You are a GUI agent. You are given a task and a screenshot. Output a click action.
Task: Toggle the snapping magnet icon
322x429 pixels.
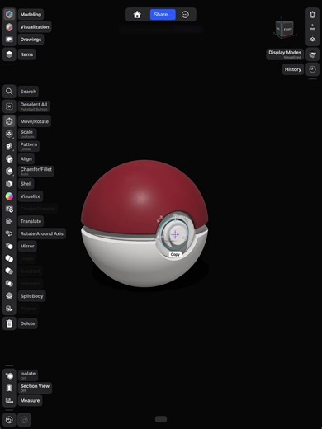[x=312, y=14]
